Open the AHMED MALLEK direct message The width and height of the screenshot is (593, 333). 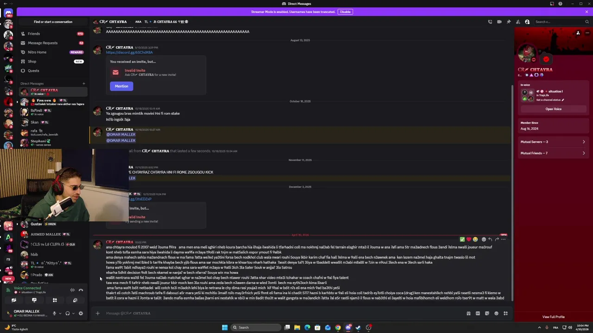(52, 234)
